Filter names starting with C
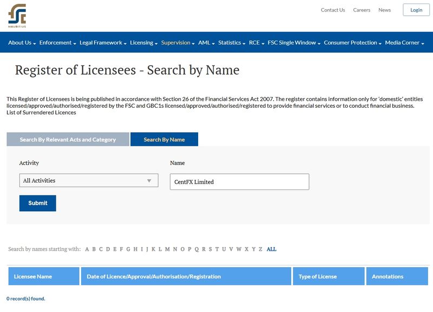This screenshot has height=312, width=433. [x=101, y=249]
